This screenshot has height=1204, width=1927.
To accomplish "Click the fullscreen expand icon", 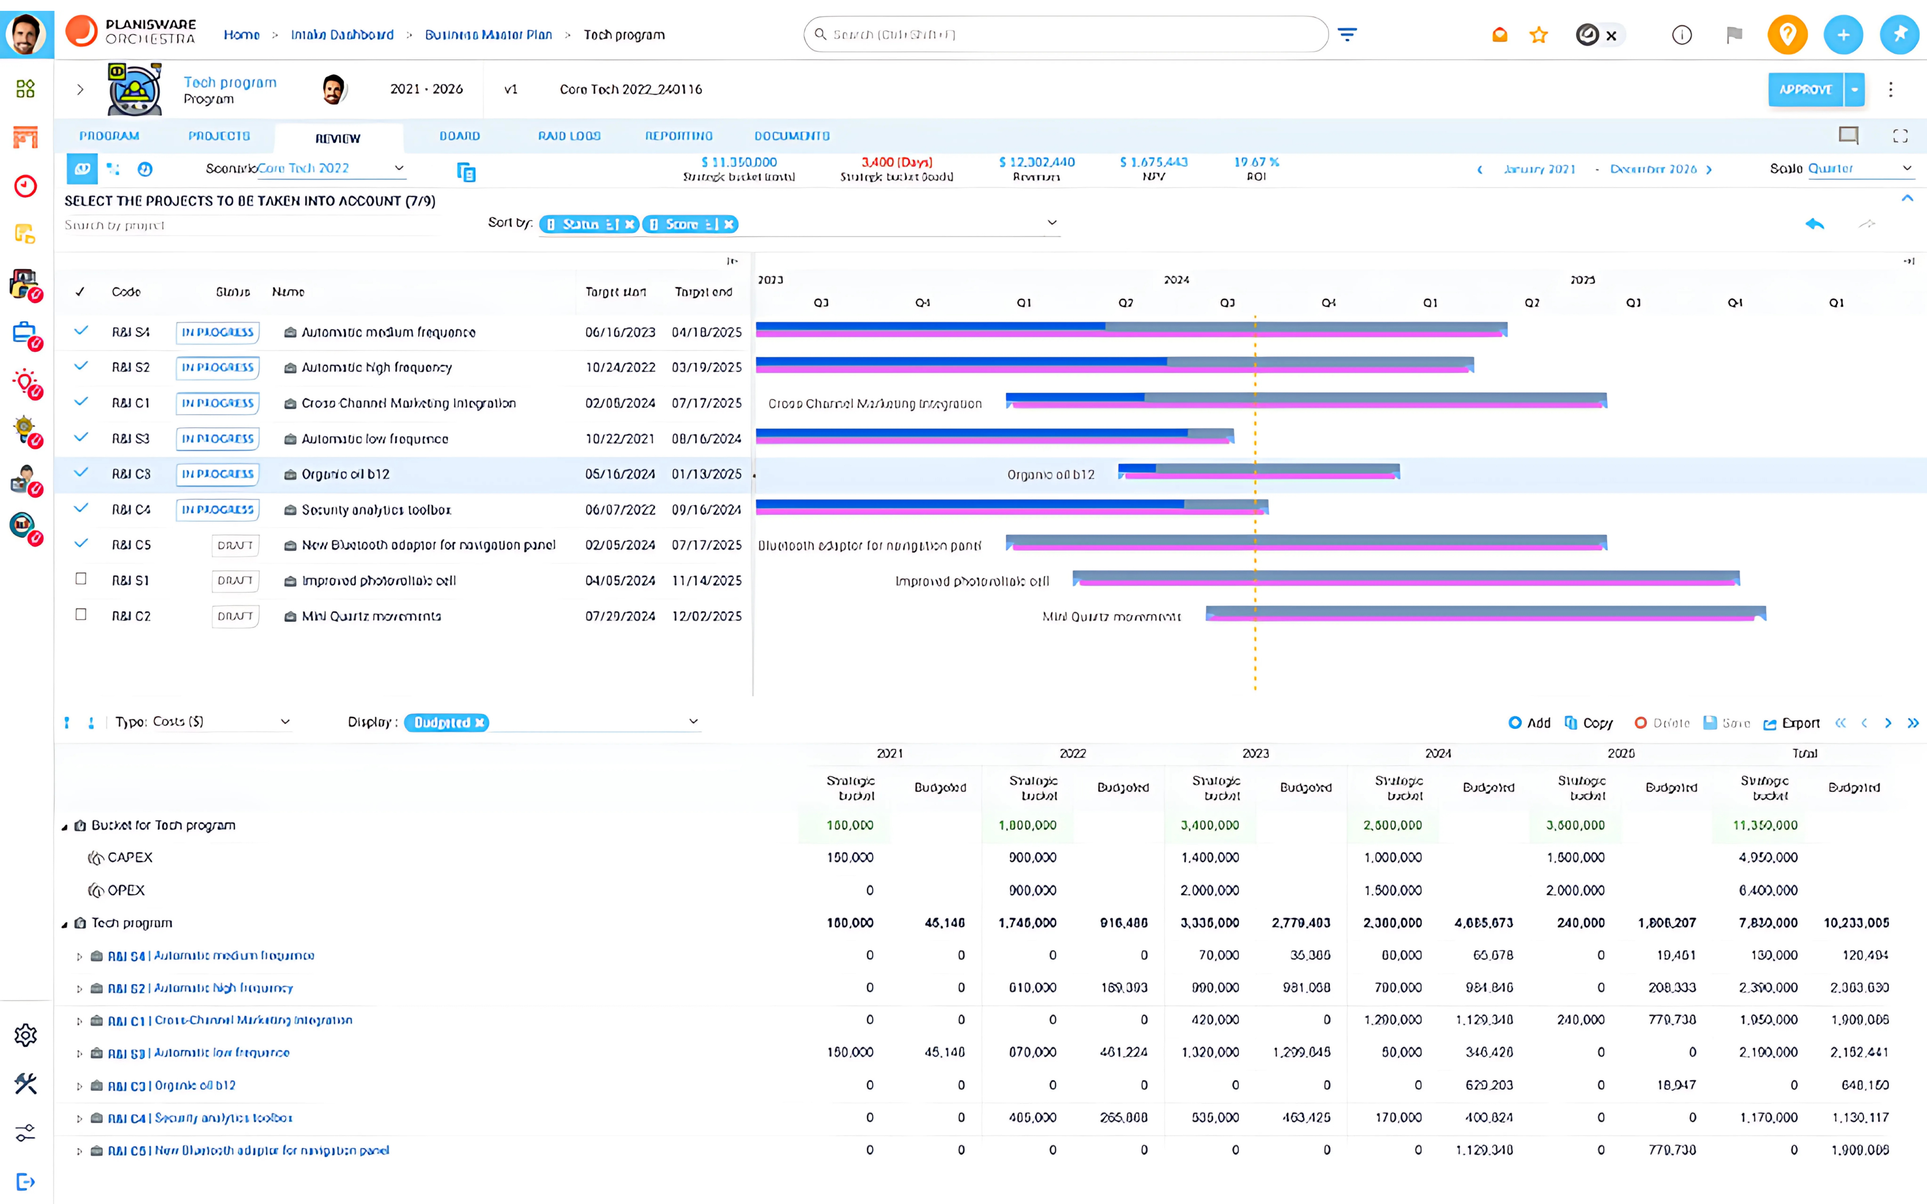I will [x=1900, y=136].
